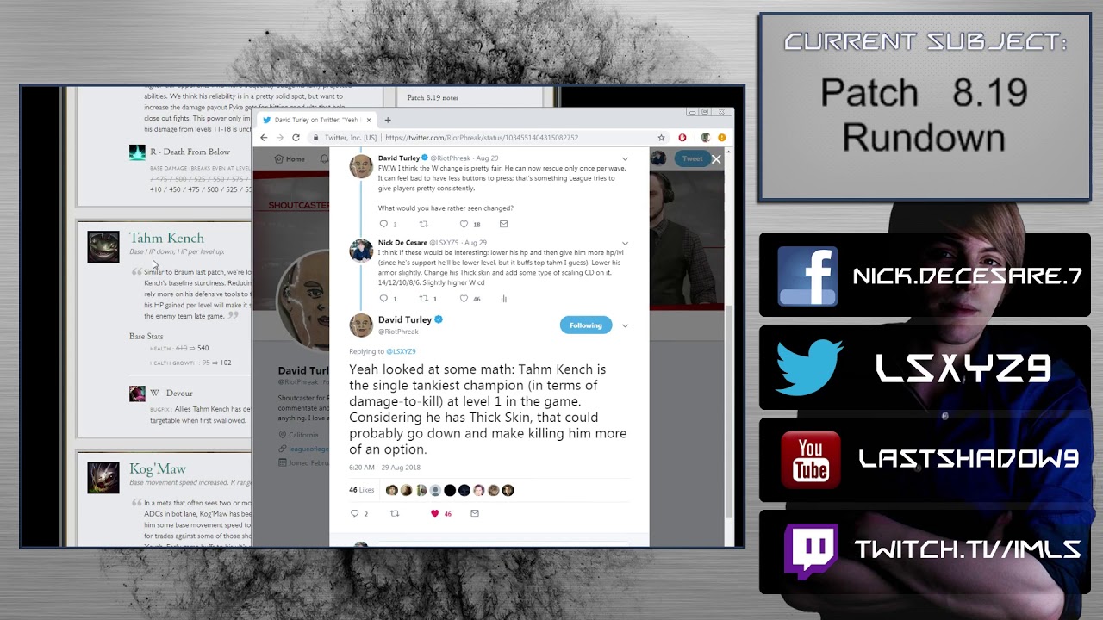The width and height of the screenshot is (1103, 620).
Task: Click the yellow alert icon in Chrome toolbar
Action: 721,138
